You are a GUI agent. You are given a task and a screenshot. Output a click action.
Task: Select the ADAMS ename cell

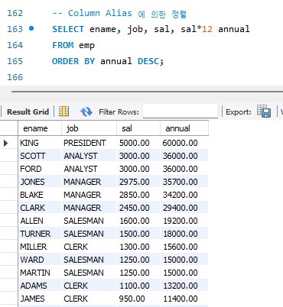point(40,286)
